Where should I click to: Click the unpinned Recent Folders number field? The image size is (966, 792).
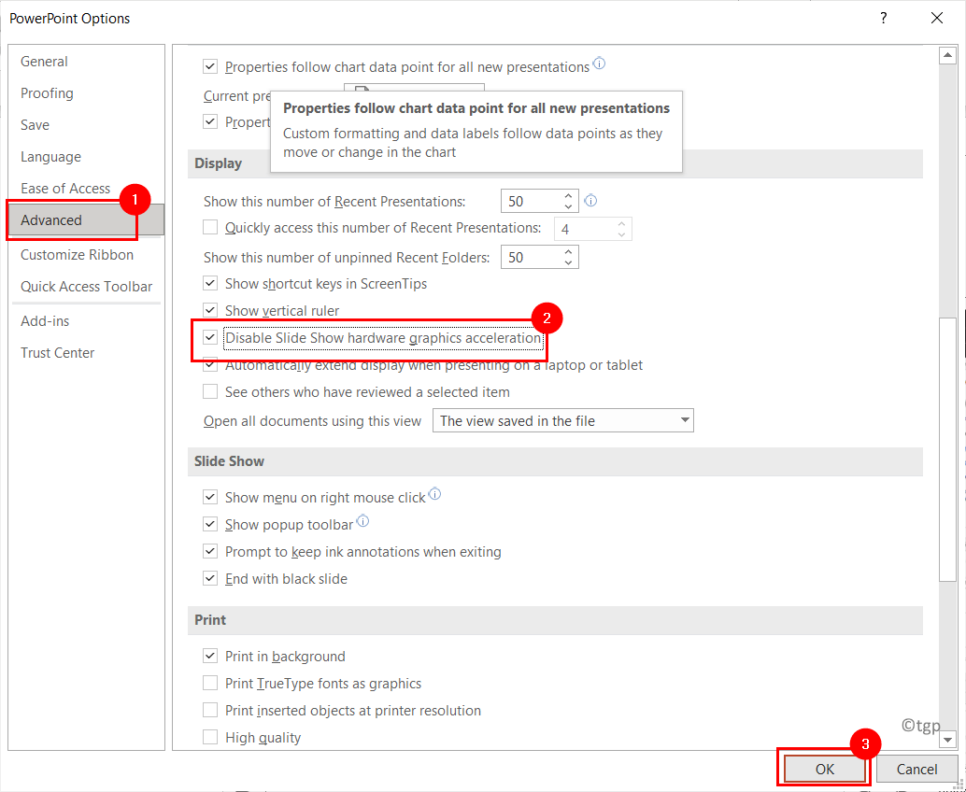coord(531,258)
